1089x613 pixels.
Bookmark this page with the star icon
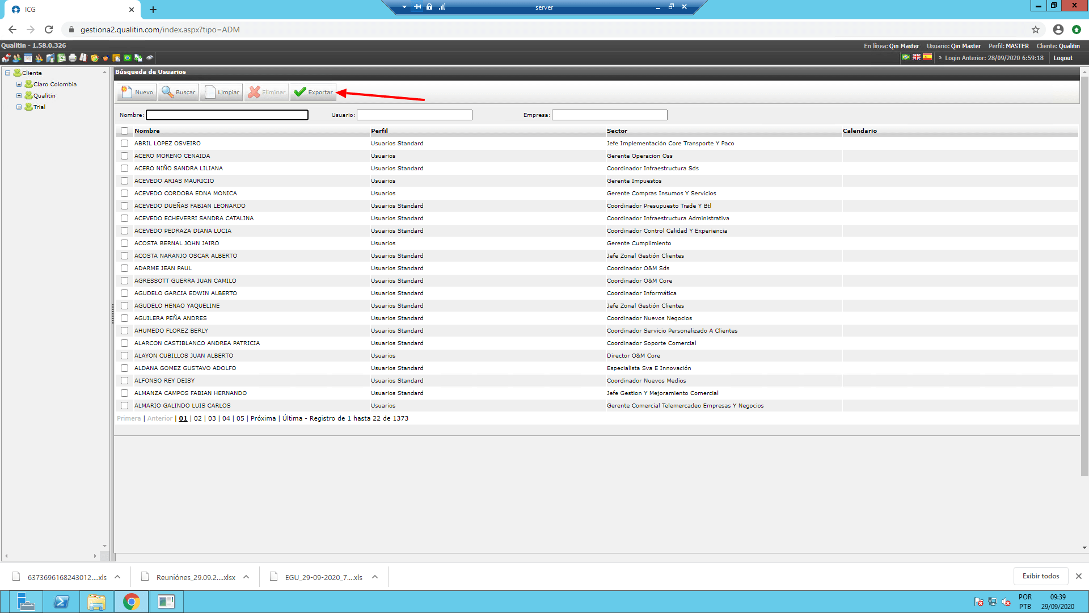pyautogui.click(x=1036, y=30)
